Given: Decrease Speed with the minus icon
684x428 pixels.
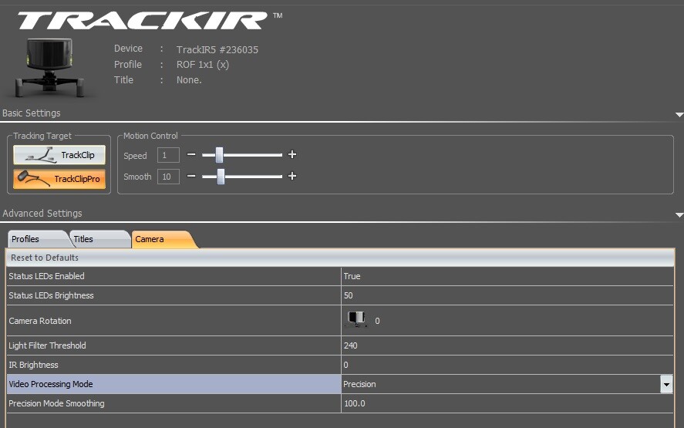Looking at the screenshot, I should pyautogui.click(x=191, y=154).
